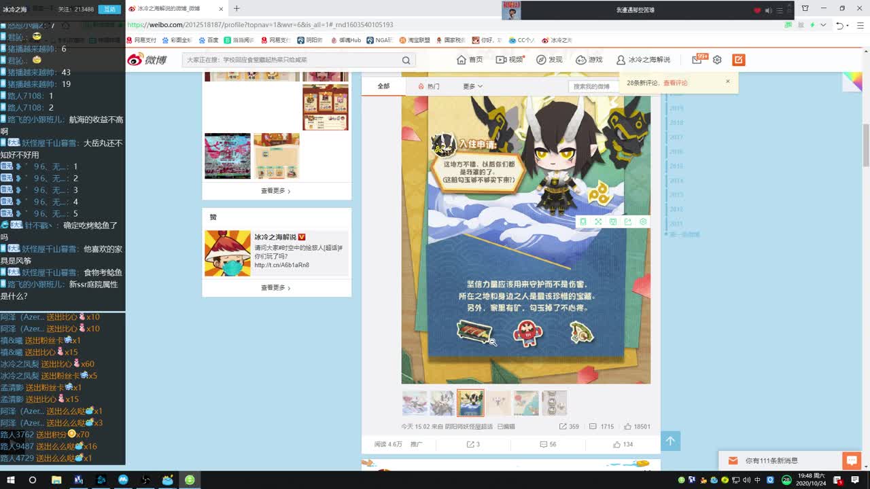Click red heart icon in music player
This screenshot has width=870, height=489.
pyautogui.click(x=757, y=10)
